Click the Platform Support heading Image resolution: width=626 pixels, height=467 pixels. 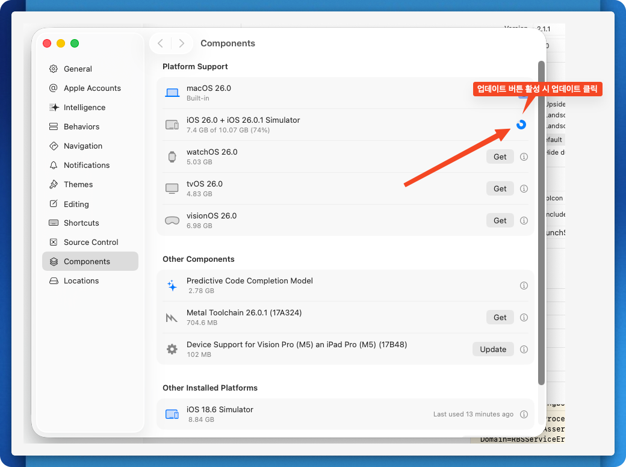(x=195, y=67)
